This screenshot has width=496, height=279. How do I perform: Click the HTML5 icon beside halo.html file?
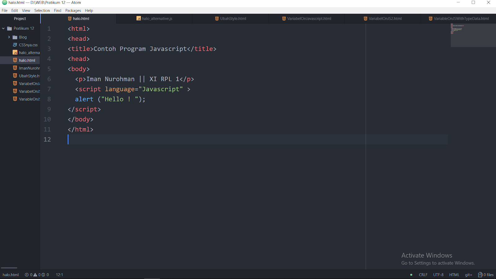(x=15, y=60)
